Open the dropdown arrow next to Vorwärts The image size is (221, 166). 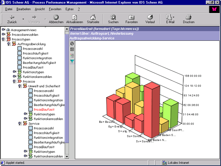(45, 19)
